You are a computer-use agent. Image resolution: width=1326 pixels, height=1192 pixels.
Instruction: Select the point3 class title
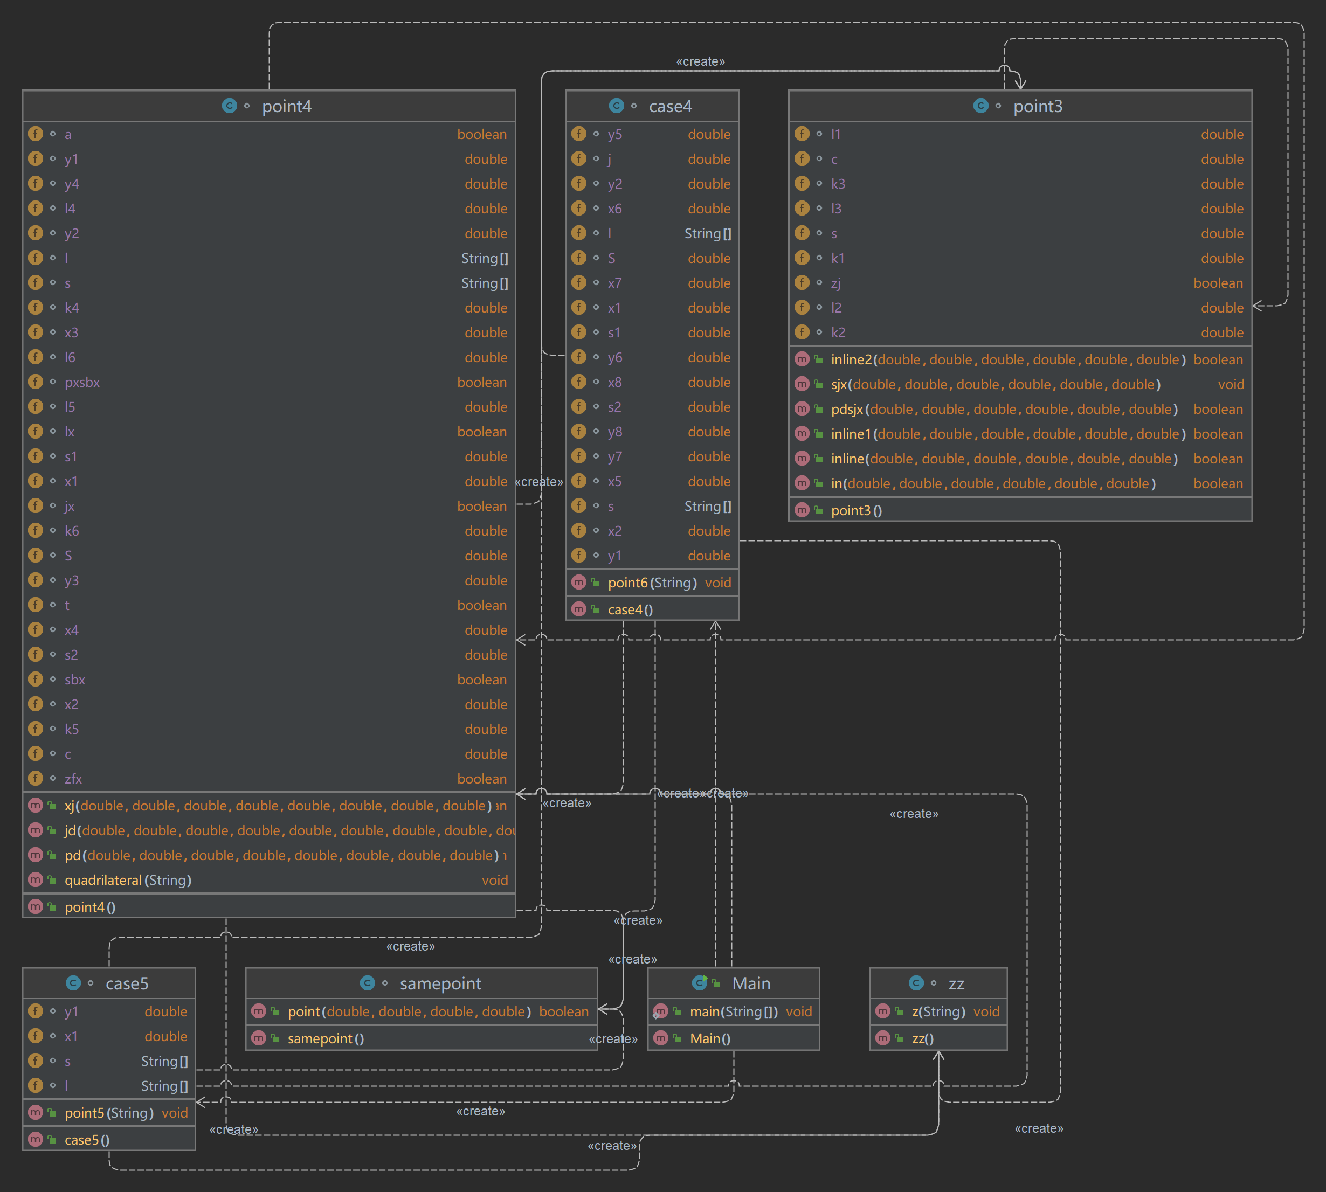pos(1038,106)
